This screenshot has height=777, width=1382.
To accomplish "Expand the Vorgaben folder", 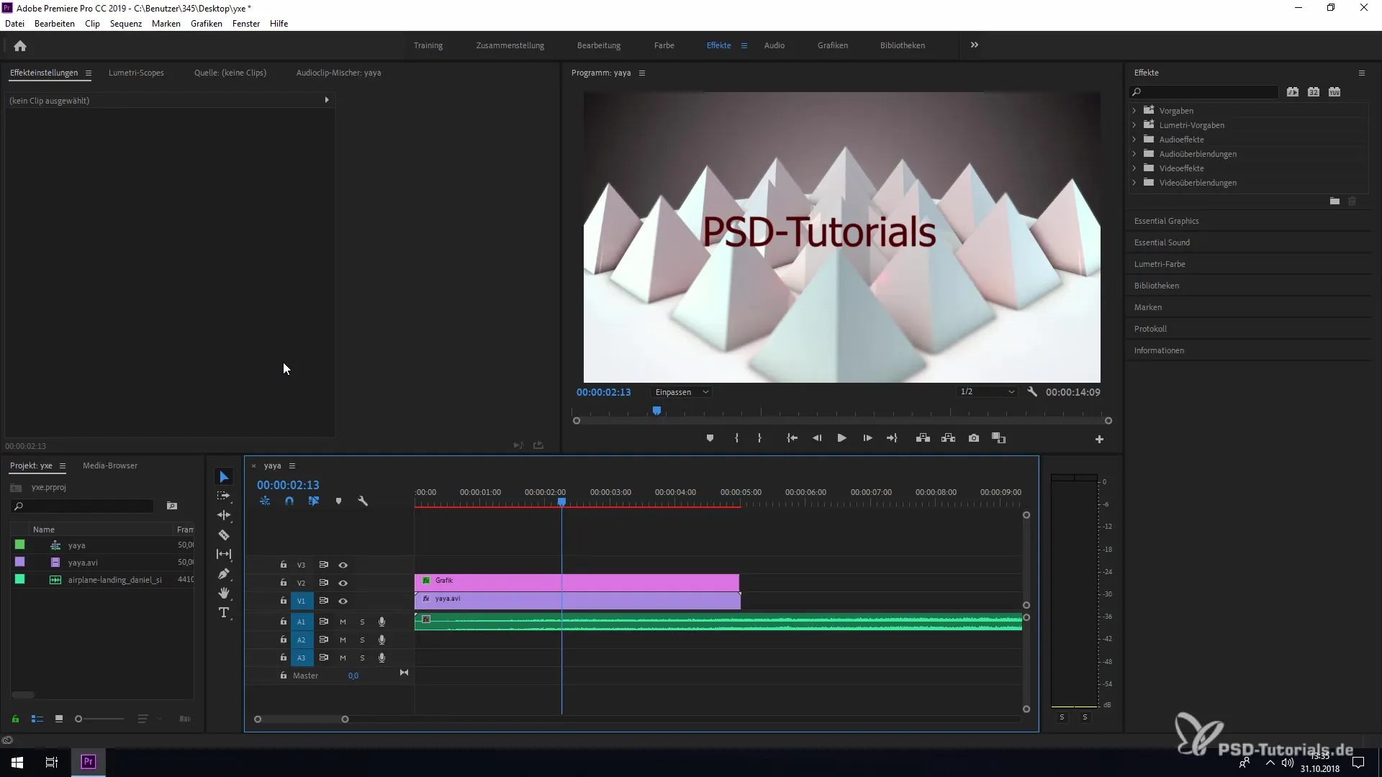I will coord(1134,110).
